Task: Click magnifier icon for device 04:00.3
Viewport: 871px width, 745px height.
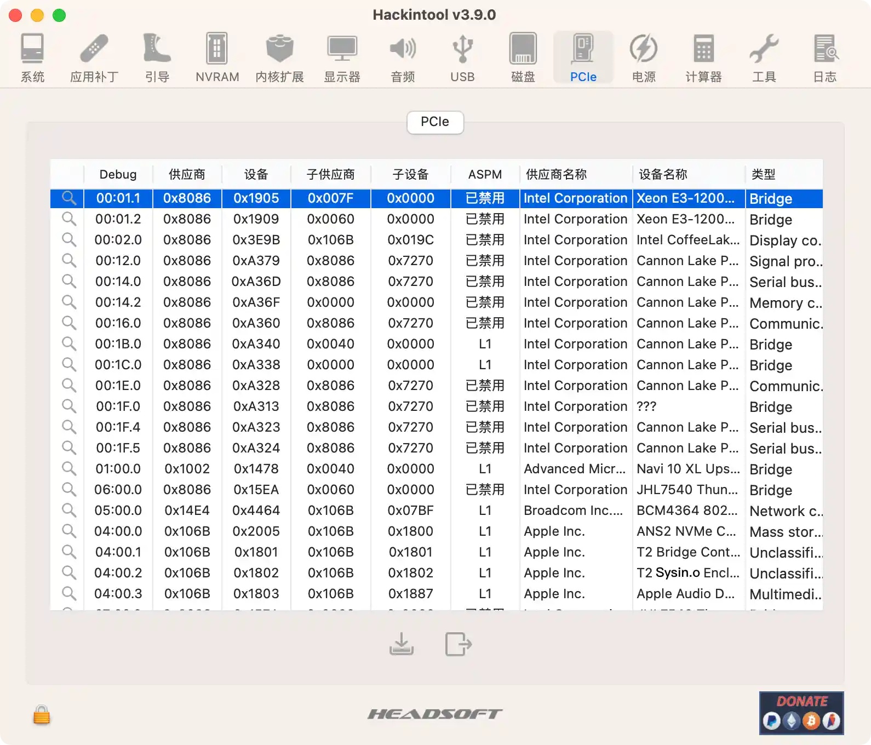Action: click(x=69, y=593)
